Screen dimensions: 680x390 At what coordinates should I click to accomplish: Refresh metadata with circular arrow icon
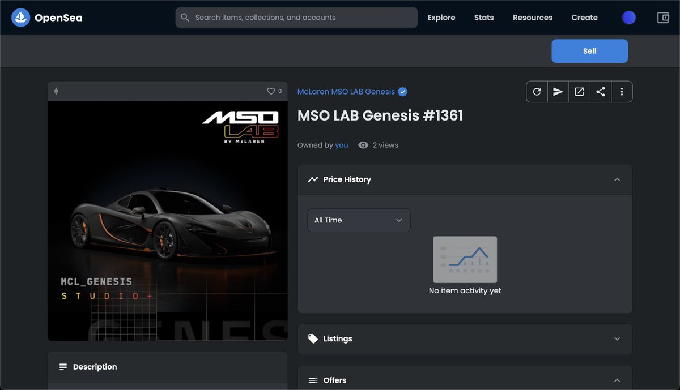(537, 92)
